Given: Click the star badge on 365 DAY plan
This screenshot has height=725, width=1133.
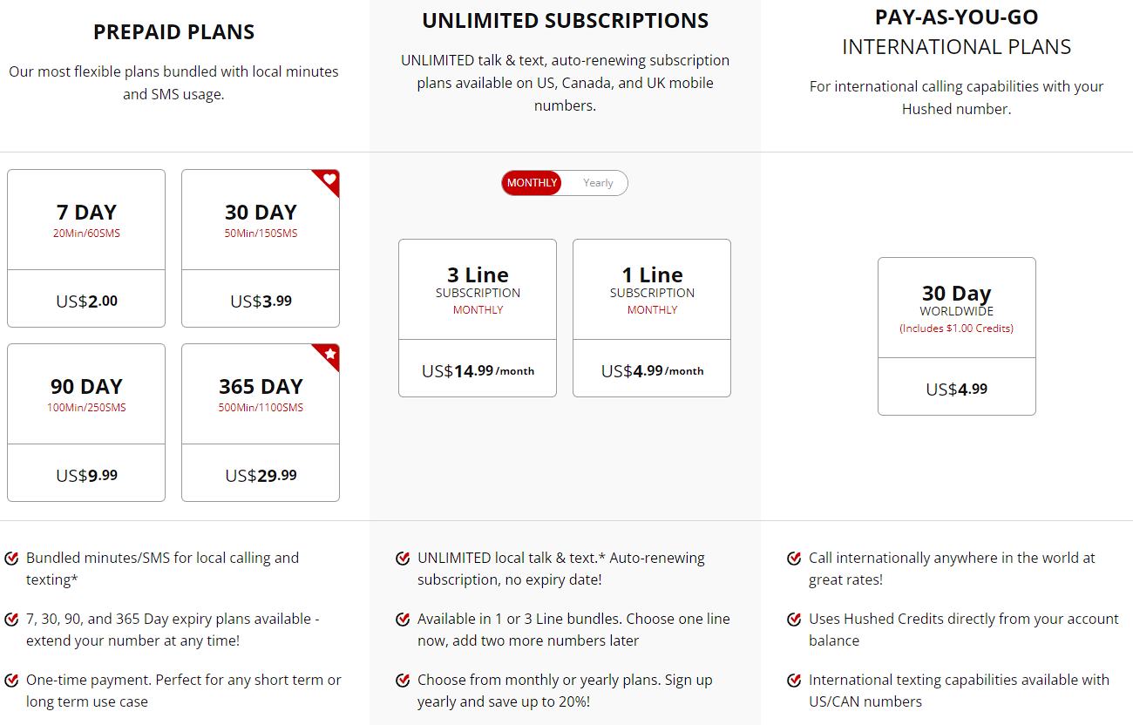Looking at the screenshot, I should tap(329, 355).
